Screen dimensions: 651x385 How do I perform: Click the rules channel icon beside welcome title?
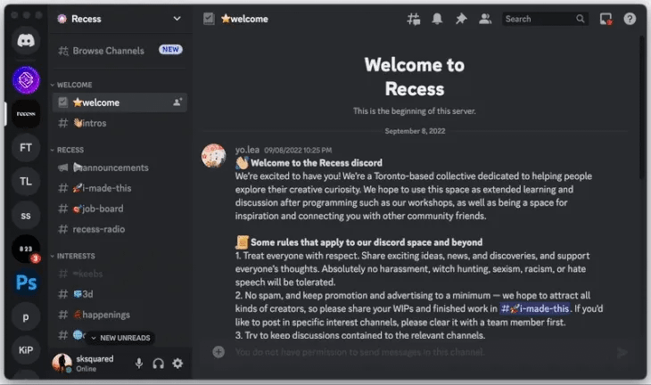point(209,19)
